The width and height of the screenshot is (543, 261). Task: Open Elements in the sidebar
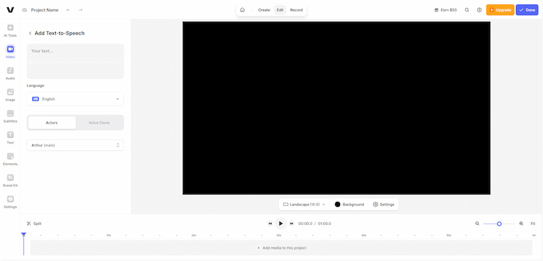click(x=10, y=159)
